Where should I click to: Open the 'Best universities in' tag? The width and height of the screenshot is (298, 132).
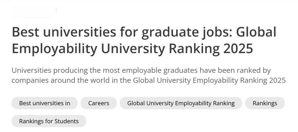tap(44, 103)
